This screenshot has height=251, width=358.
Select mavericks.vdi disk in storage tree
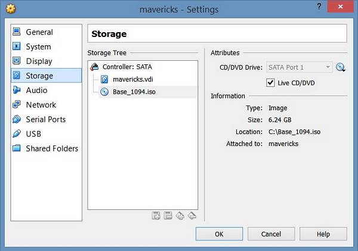[133, 79]
